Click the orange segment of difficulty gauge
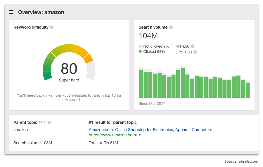This screenshot has width=263, height=167. click(x=88, y=58)
